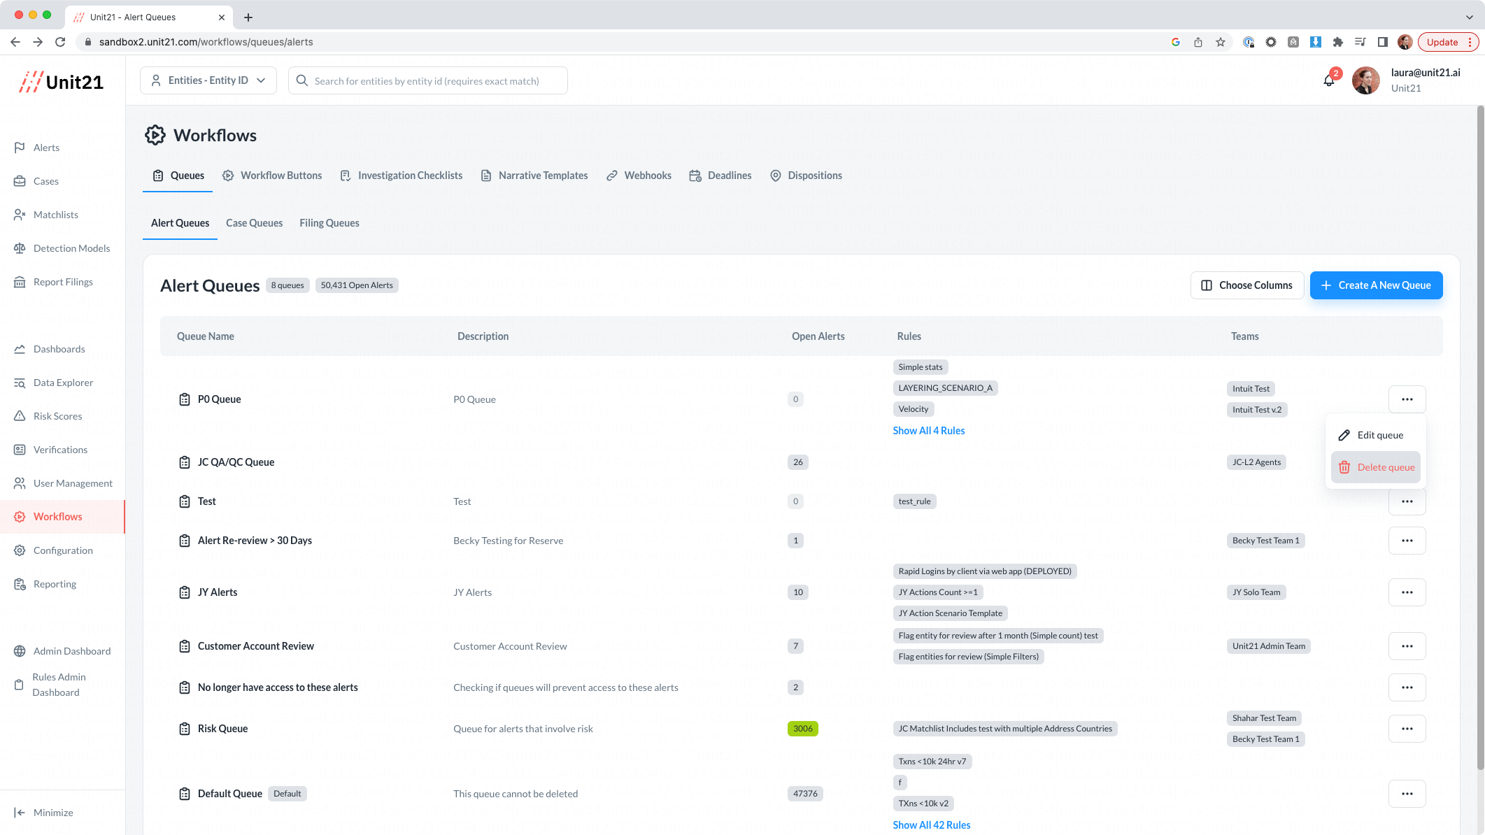This screenshot has height=835, width=1485.
Task: Click the Create A New Queue button
Action: 1375,285
